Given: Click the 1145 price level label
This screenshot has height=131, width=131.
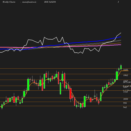Looking at the screenshot, I should (x=125, y=92).
